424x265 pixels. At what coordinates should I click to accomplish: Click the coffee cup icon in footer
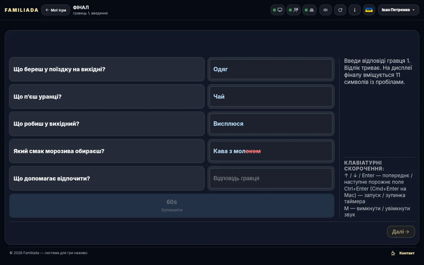(393, 253)
